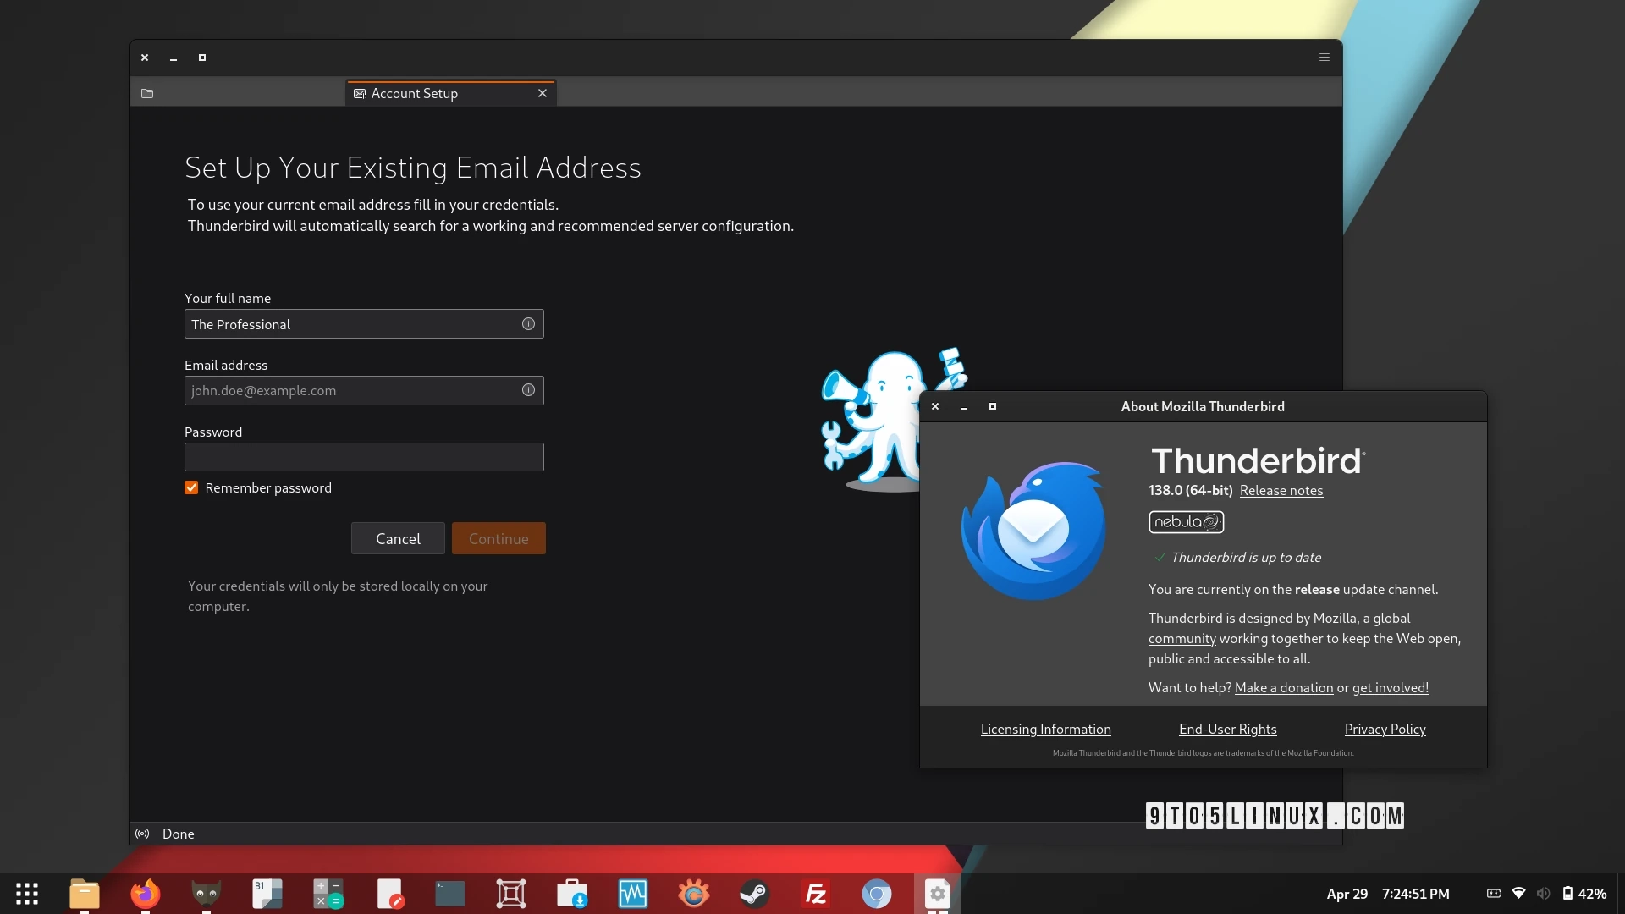
Task: Click the online status icon in status bar
Action: click(x=142, y=834)
